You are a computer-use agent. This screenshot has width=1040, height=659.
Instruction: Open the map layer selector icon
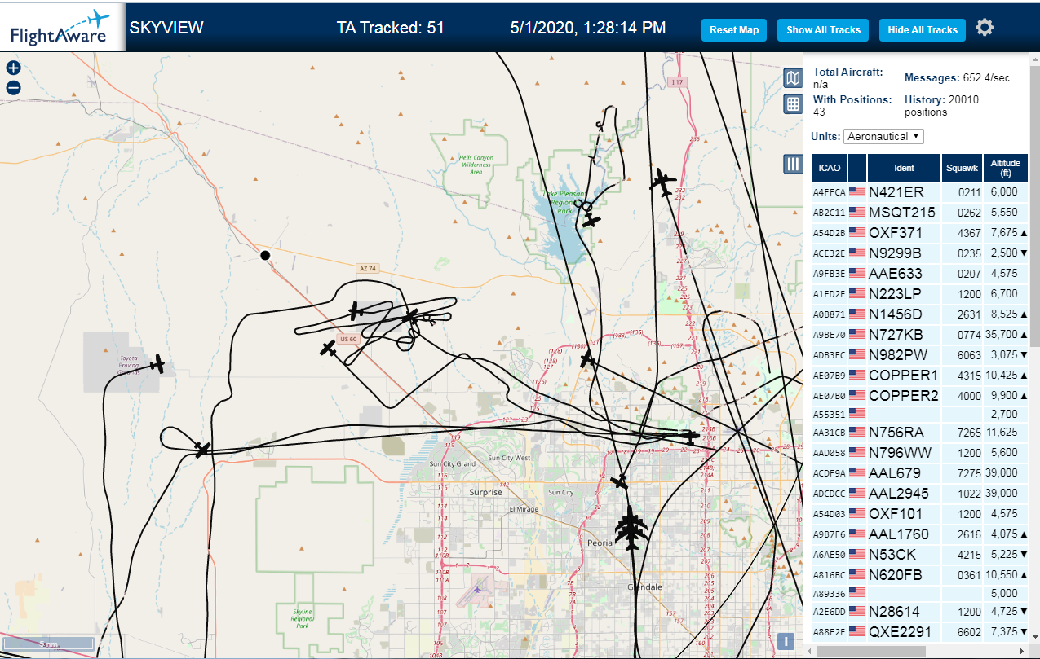point(792,77)
